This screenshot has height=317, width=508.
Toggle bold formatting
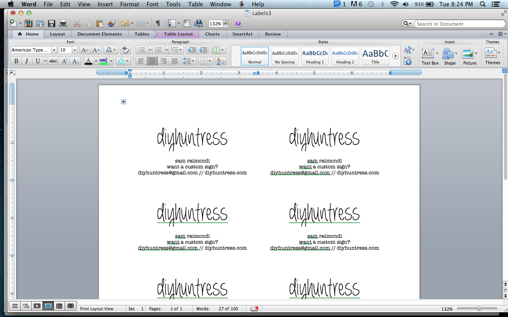(16, 61)
